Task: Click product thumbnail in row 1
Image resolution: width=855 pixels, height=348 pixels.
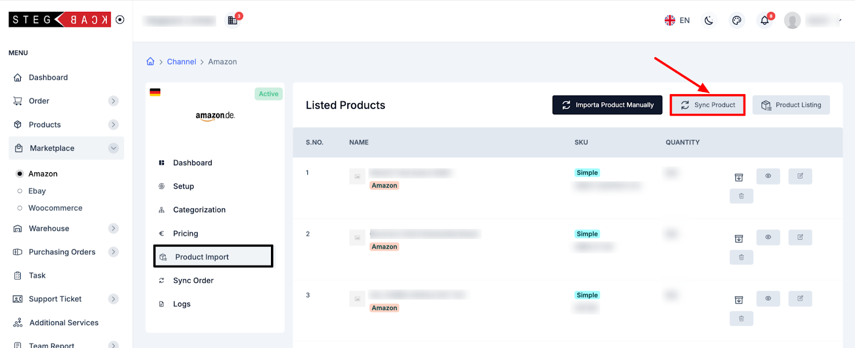Action: [x=357, y=176]
